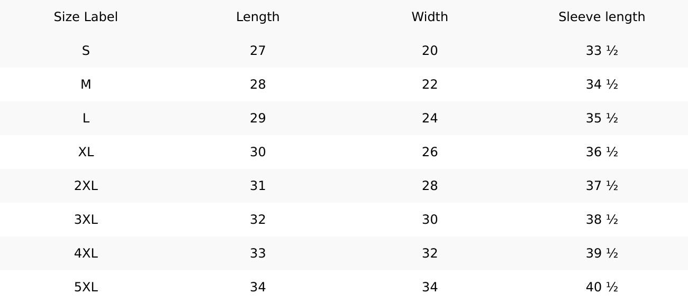Click the length value 33 in 4XL row
Image resolution: width=688 pixels, height=304 pixels.
[258, 253]
